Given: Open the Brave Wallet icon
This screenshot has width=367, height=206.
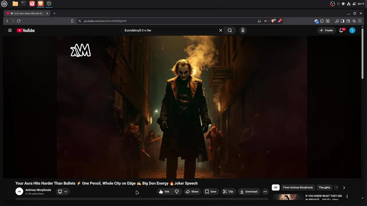Looking at the screenshot, I should click(348, 21).
